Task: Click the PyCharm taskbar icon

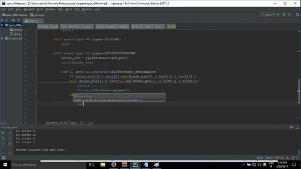Action: tap(135, 165)
